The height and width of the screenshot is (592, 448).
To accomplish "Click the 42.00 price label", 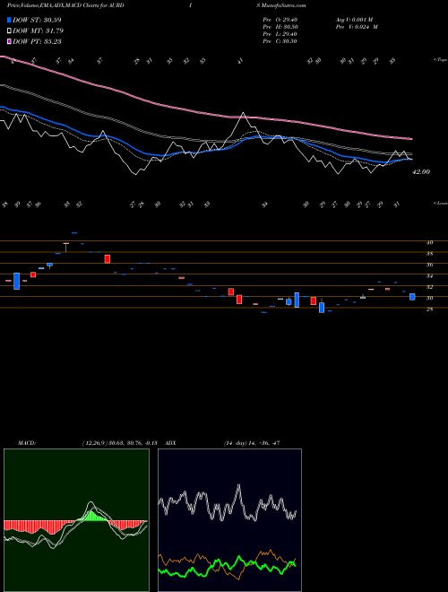I will pyautogui.click(x=421, y=172).
